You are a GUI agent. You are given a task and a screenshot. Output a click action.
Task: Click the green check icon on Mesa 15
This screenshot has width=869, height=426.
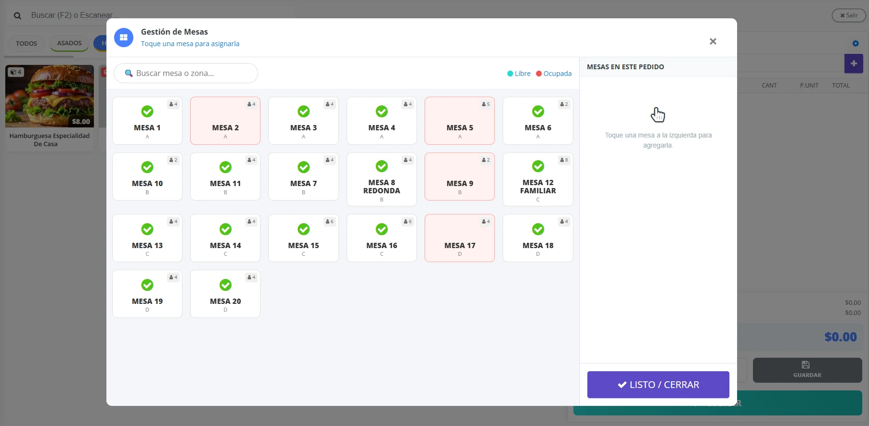coord(303,229)
